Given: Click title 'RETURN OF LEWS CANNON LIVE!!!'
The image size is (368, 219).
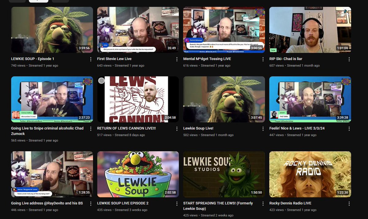Looking at the screenshot, I should point(126,128).
